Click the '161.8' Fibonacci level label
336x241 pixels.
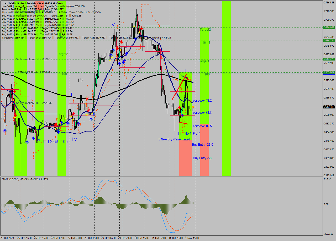click(x=206, y=42)
